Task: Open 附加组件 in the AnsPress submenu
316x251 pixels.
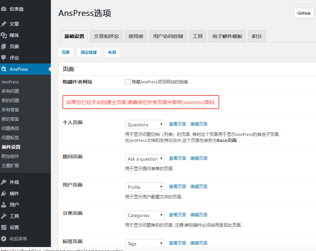Action: click(x=10, y=156)
